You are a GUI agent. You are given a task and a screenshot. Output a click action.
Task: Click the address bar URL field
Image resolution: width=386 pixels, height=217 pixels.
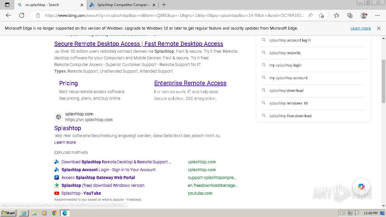click(174, 15)
